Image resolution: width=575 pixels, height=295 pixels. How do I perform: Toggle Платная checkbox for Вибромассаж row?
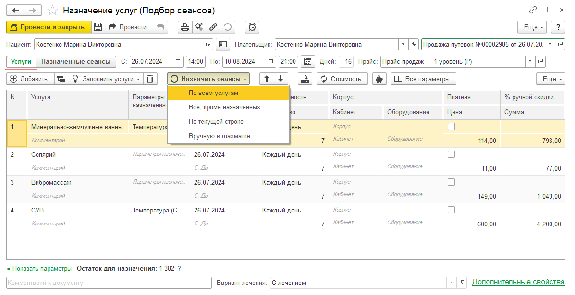click(452, 182)
